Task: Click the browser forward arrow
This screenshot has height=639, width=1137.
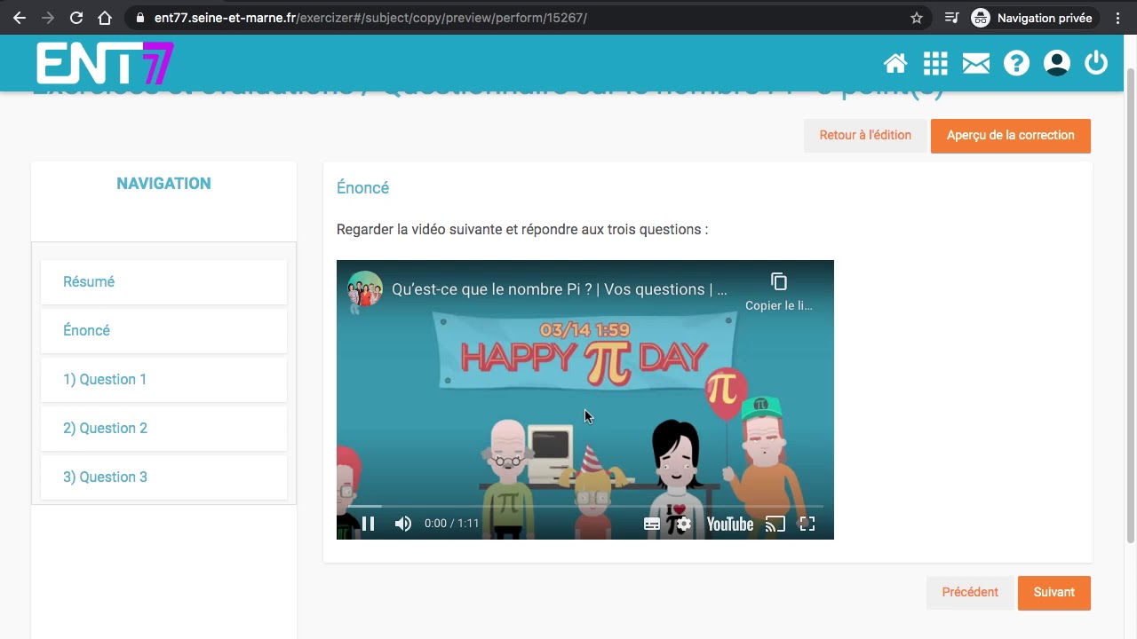Action: tap(48, 18)
